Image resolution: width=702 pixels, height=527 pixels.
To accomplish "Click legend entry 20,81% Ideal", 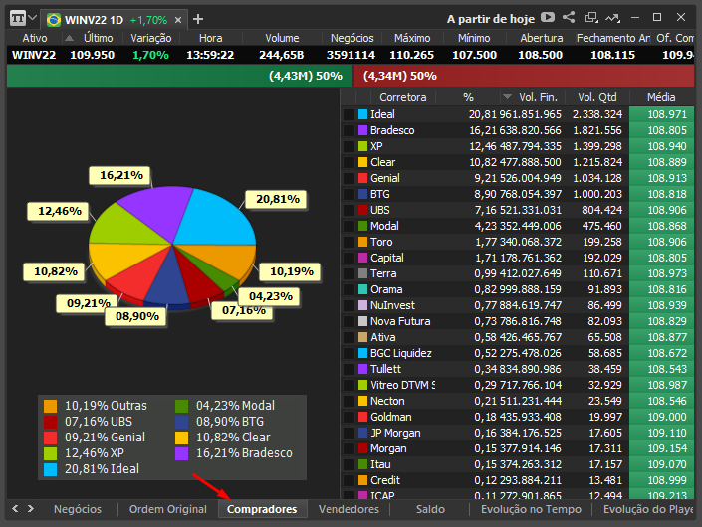I will tap(93, 469).
